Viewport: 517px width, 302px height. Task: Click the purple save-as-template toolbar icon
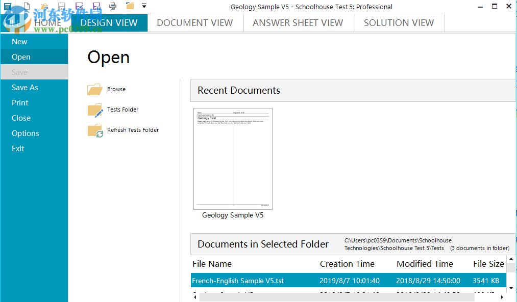point(96,6)
